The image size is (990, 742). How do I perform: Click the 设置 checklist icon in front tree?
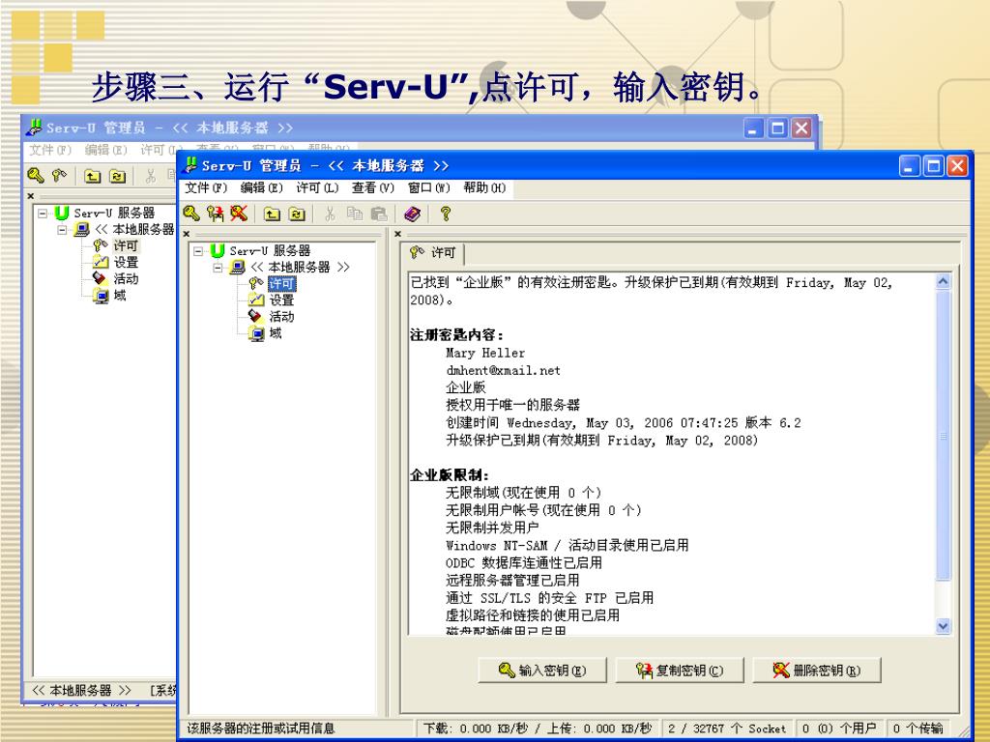click(x=256, y=300)
